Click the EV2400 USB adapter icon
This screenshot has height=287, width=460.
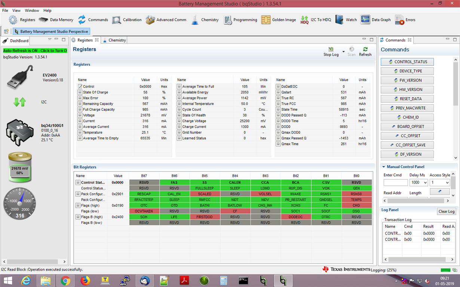20,77
